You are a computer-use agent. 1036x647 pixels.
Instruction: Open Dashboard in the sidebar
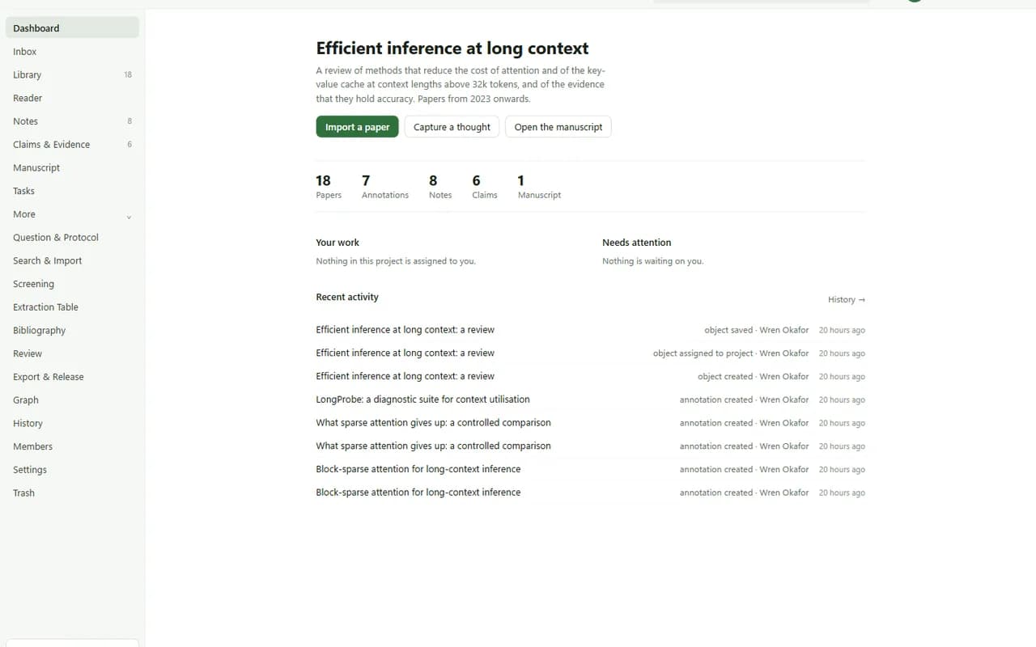pyautogui.click(x=72, y=28)
